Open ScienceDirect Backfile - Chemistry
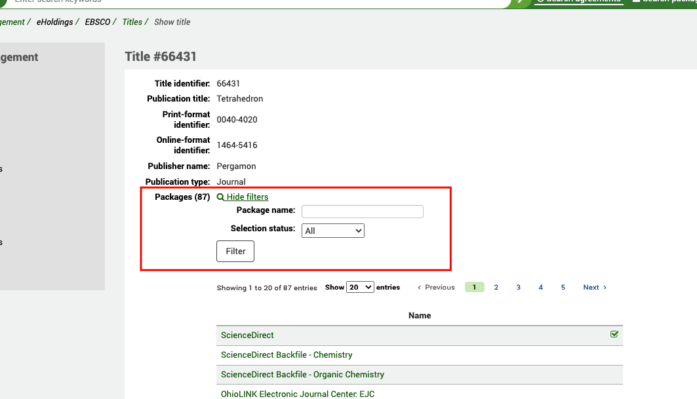Image resolution: width=697 pixels, height=399 pixels. (x=286, y=354)
